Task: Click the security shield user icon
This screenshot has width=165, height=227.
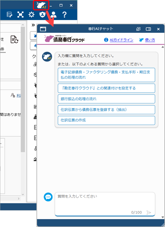Action: pos(42,14)
